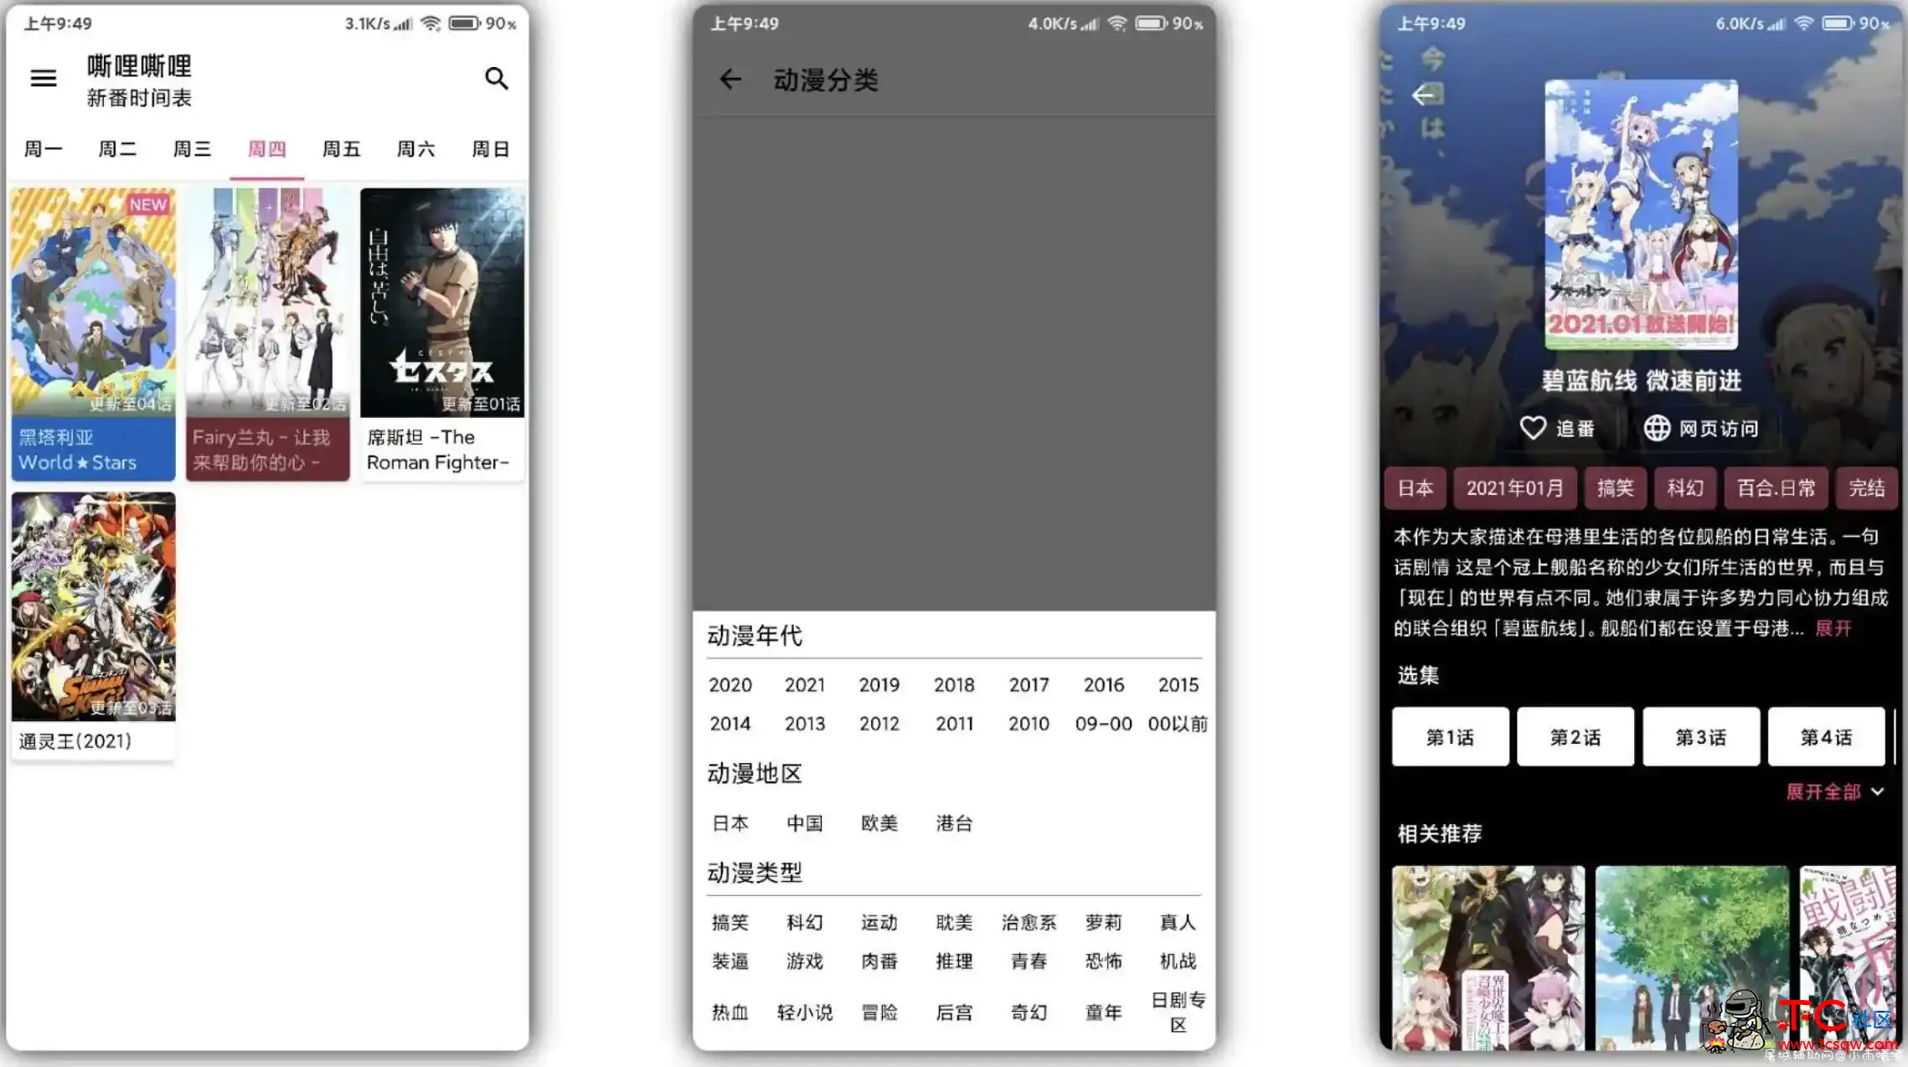Select 2021 year filter in 动漫年代
Image resolution: width=1908 pixels, height=1067 pixels.
coord(805,684)
